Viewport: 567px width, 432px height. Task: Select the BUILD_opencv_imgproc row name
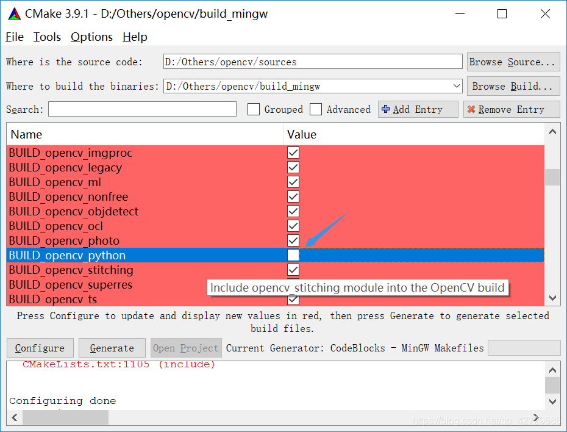[x=71, y=153]
